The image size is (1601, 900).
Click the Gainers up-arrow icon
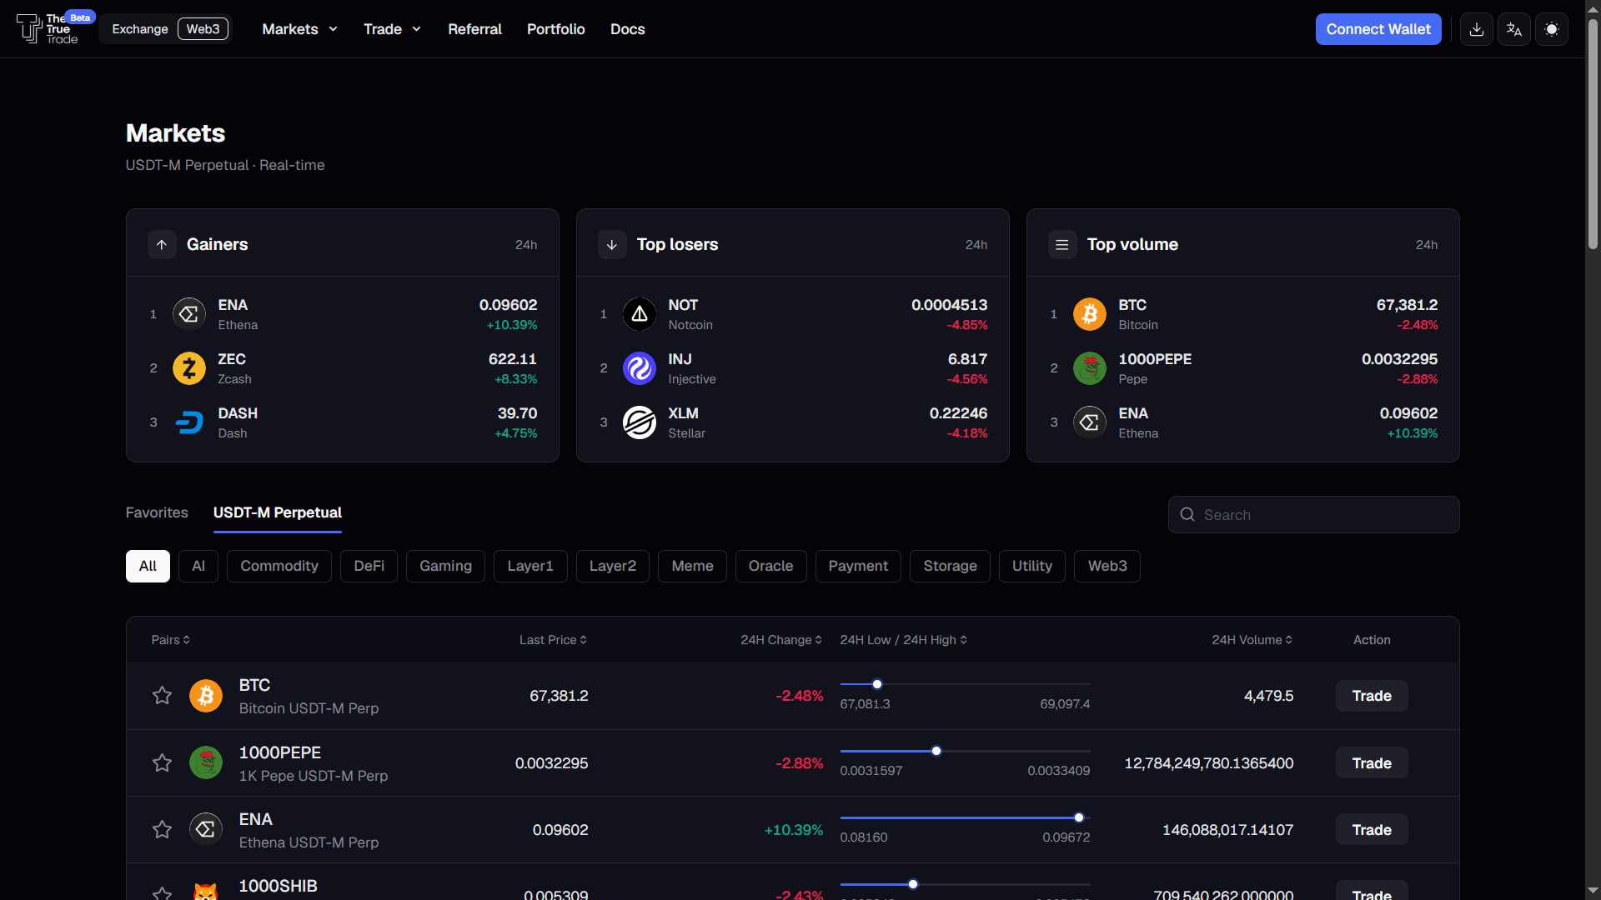pyautogui.click(x=162, y=244)
